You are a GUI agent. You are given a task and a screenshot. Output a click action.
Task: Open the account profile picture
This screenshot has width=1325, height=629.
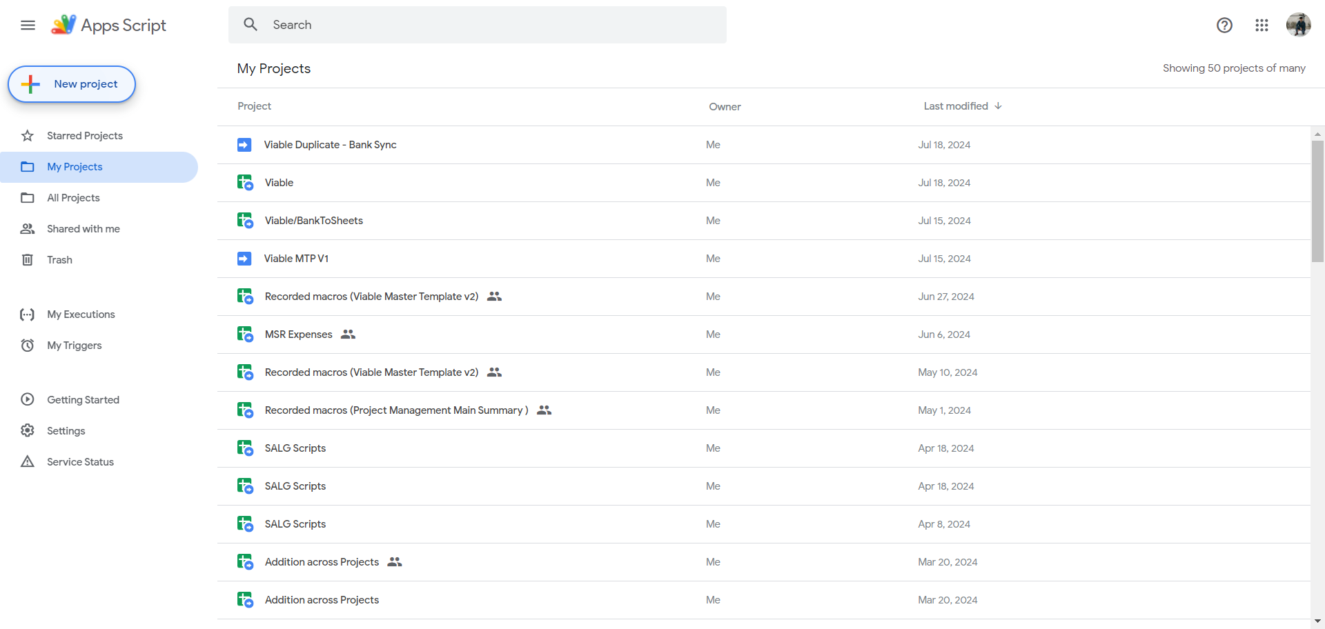click(x=1298, y=26)
